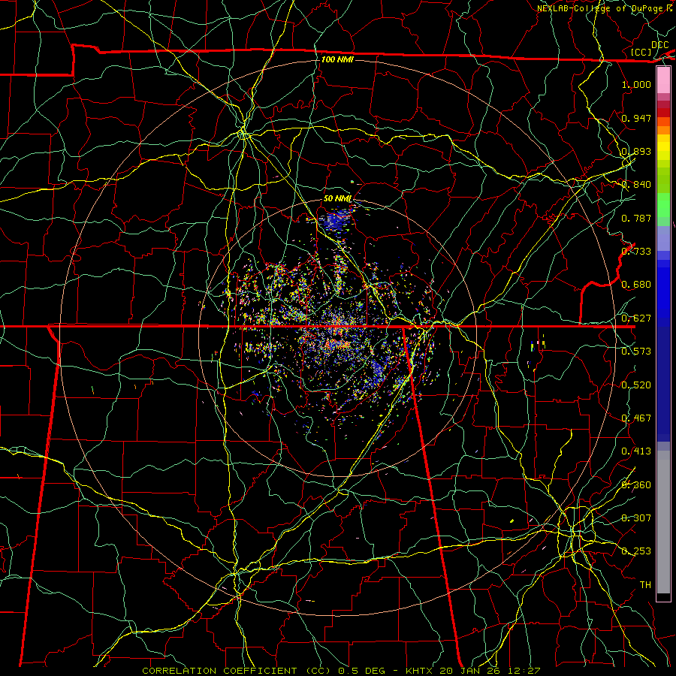Click the 0.360 scale value
Image resolution: width=676 pixels, height=676 pixels.
click(636, 485)
